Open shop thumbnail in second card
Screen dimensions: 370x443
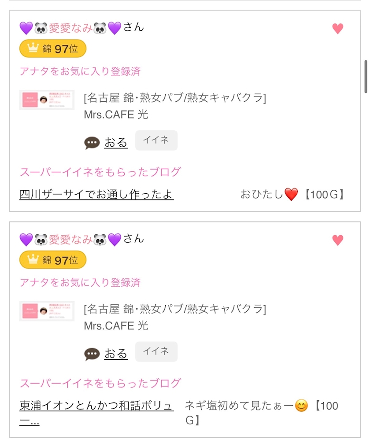[x=47, y=311]
